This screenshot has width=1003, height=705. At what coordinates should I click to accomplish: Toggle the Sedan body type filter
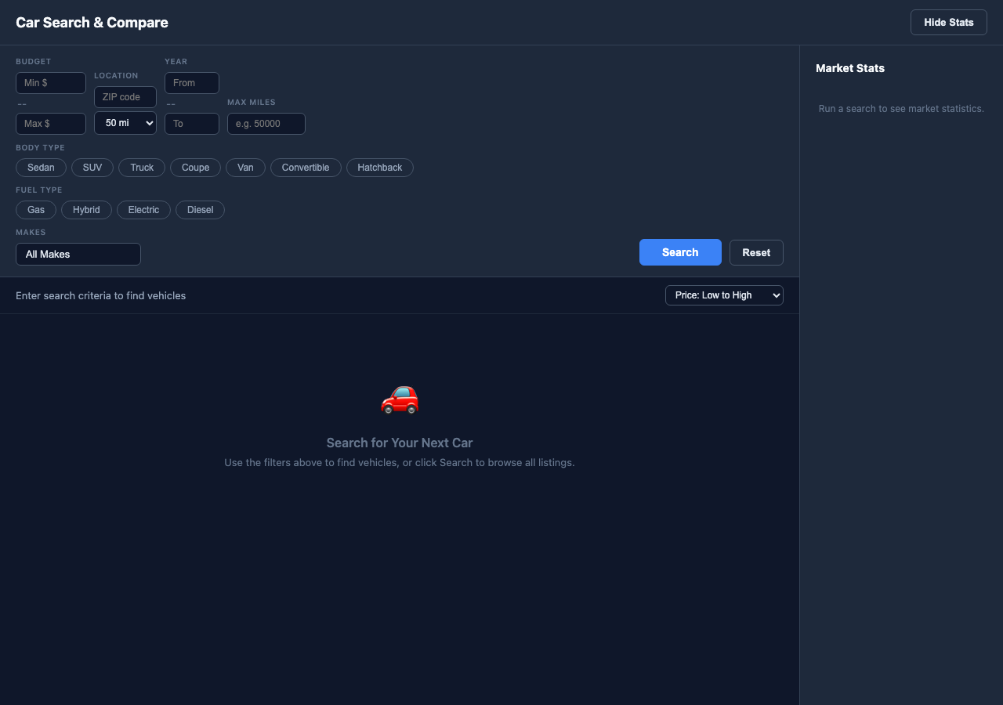(40, 167)
